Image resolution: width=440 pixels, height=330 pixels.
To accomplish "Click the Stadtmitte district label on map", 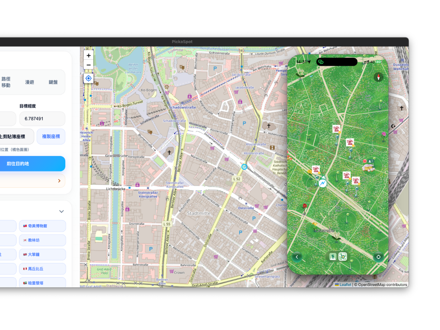I will [199, 213].
